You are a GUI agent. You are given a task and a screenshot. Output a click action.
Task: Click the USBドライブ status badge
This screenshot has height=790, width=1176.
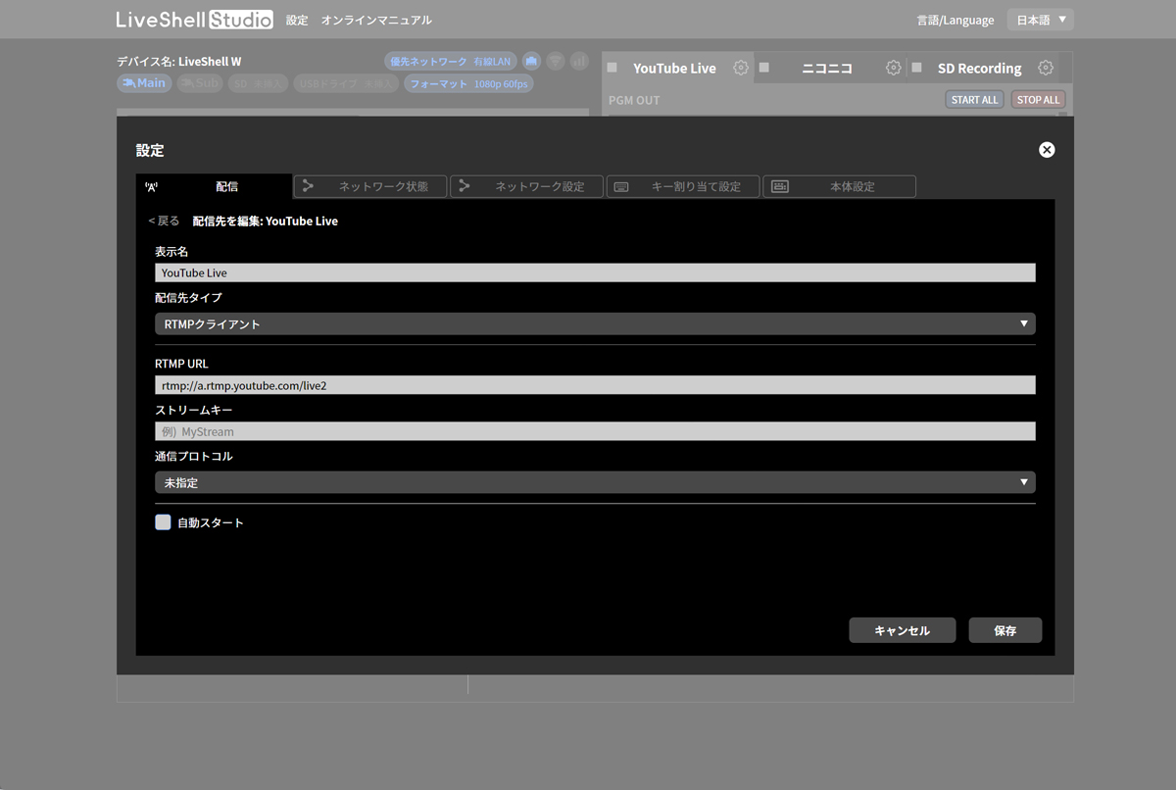coord(346,84)
